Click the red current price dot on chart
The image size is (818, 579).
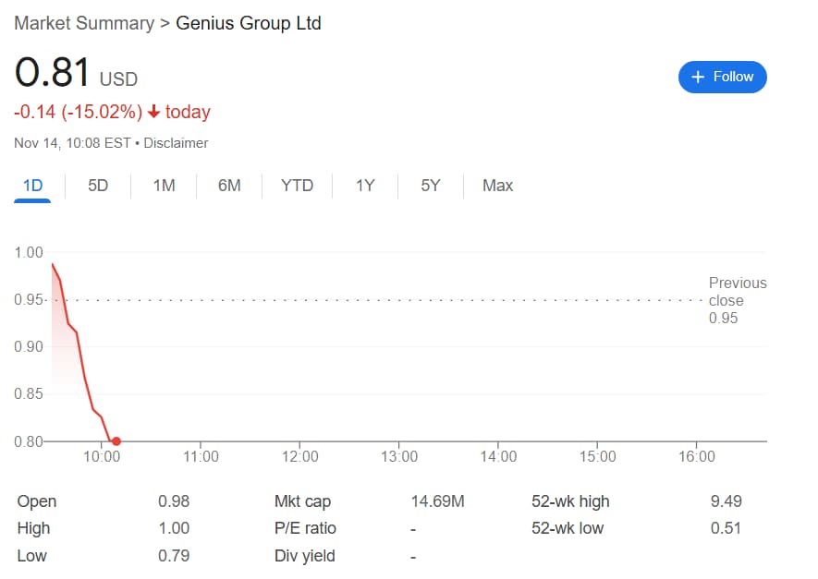point(116,441)
